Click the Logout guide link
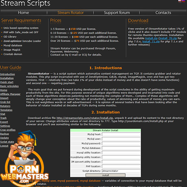Viewport: 187px width, 187px height. (x=4, y=146)
